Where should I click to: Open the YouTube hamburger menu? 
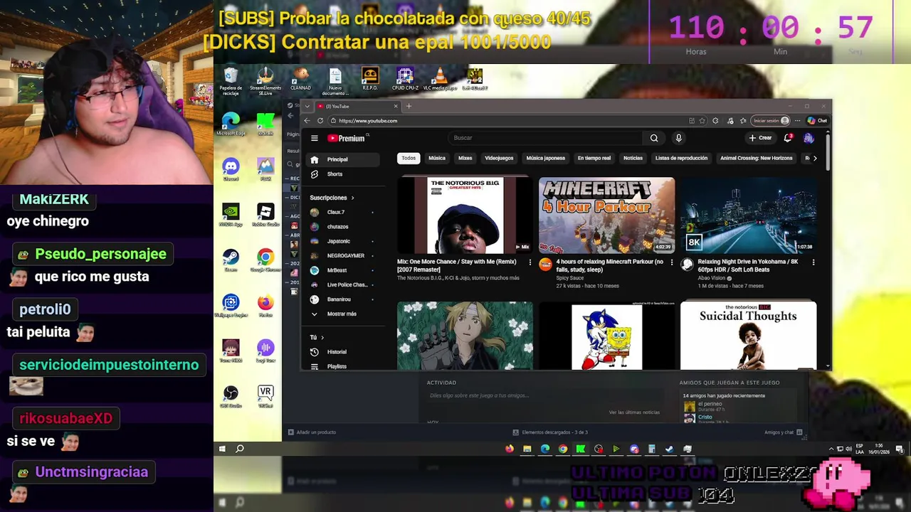(x=314, y=138)
